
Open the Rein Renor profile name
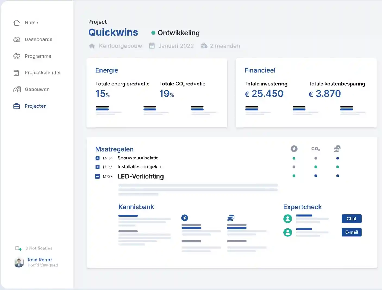pos(40,260)
